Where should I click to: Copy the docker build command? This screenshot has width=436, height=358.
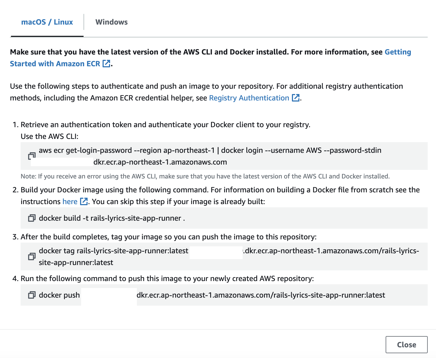click(32, 218)
